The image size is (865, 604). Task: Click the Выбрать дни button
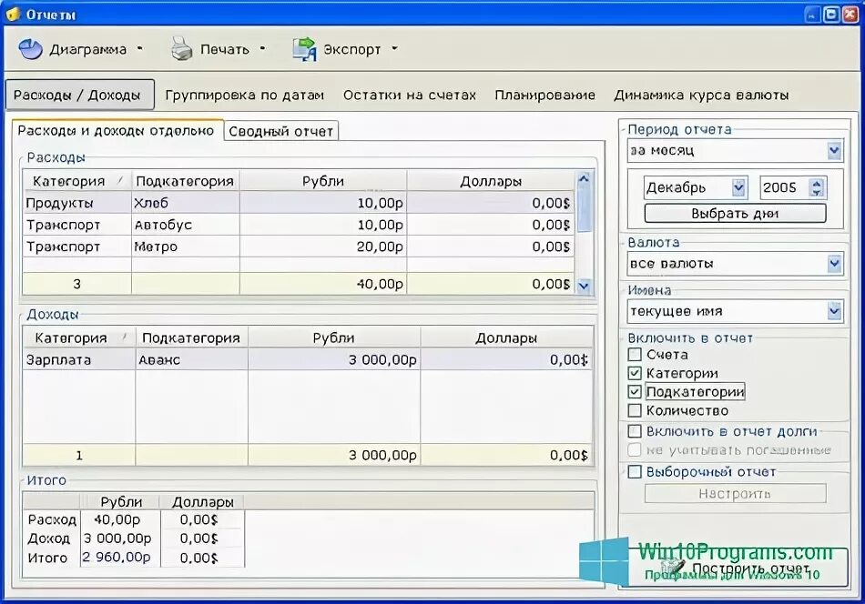(735, 213)
